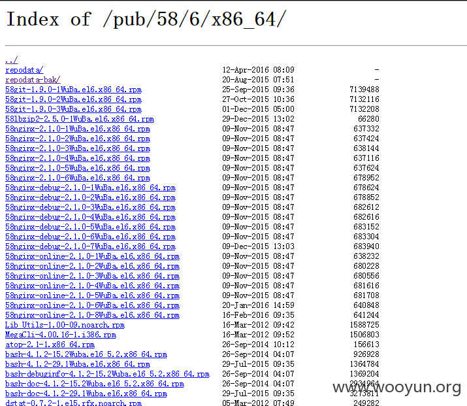Click the date 16-Mar-2012 09:42

click(258, 325)
